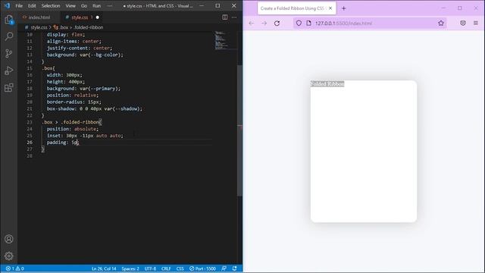Expand the hidden menu items ellipsis
Image resolution: width=485 pixels, height=273 pixels.
[x=110, y=5]
